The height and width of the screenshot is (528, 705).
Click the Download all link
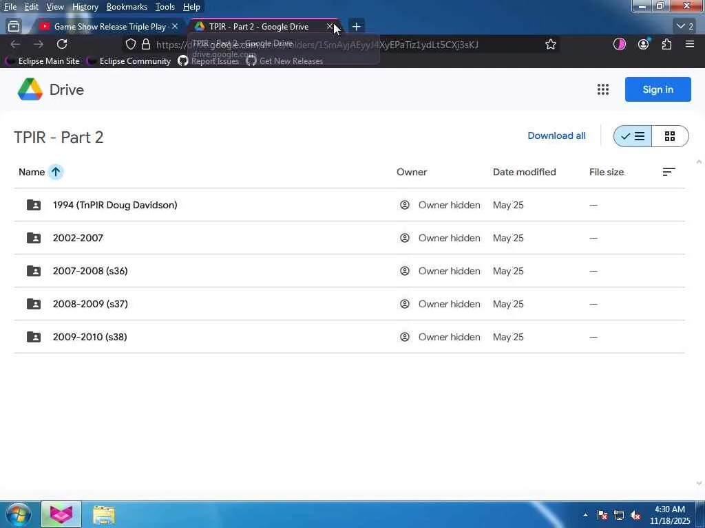tap(556, 135)
